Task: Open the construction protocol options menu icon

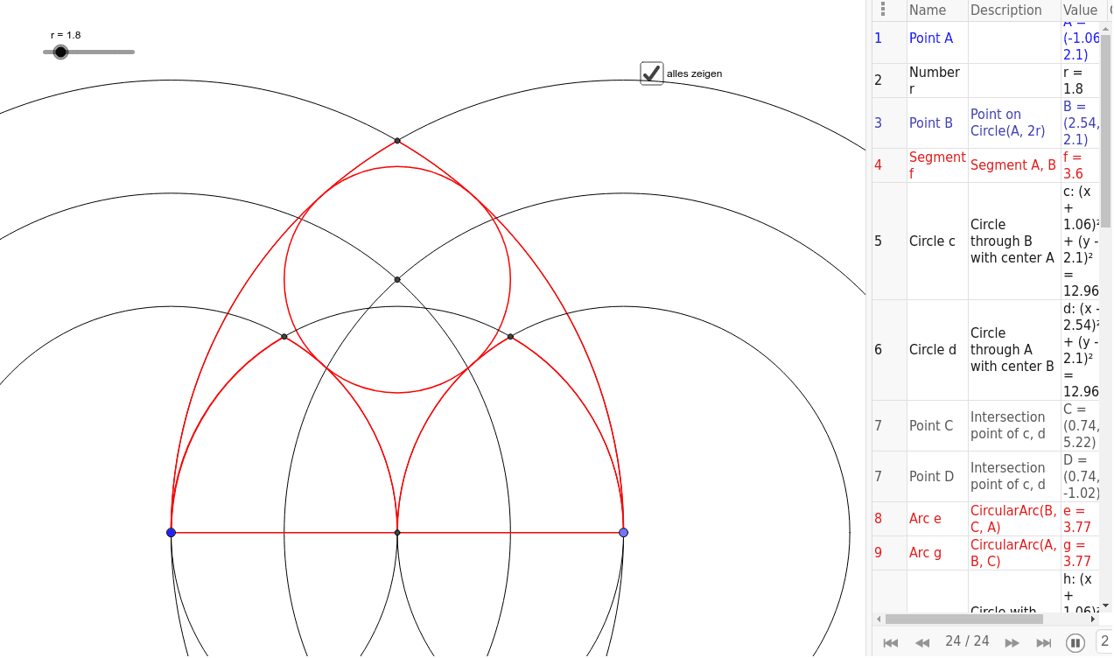Action: 883,10
